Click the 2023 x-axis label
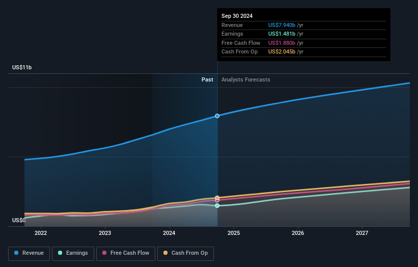The width and height of the screenshot is (418, 267). 105,233
